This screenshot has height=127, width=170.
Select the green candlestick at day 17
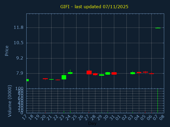tap(28, 80)
